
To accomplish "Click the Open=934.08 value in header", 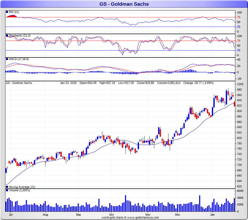I will tap(88, 83).
